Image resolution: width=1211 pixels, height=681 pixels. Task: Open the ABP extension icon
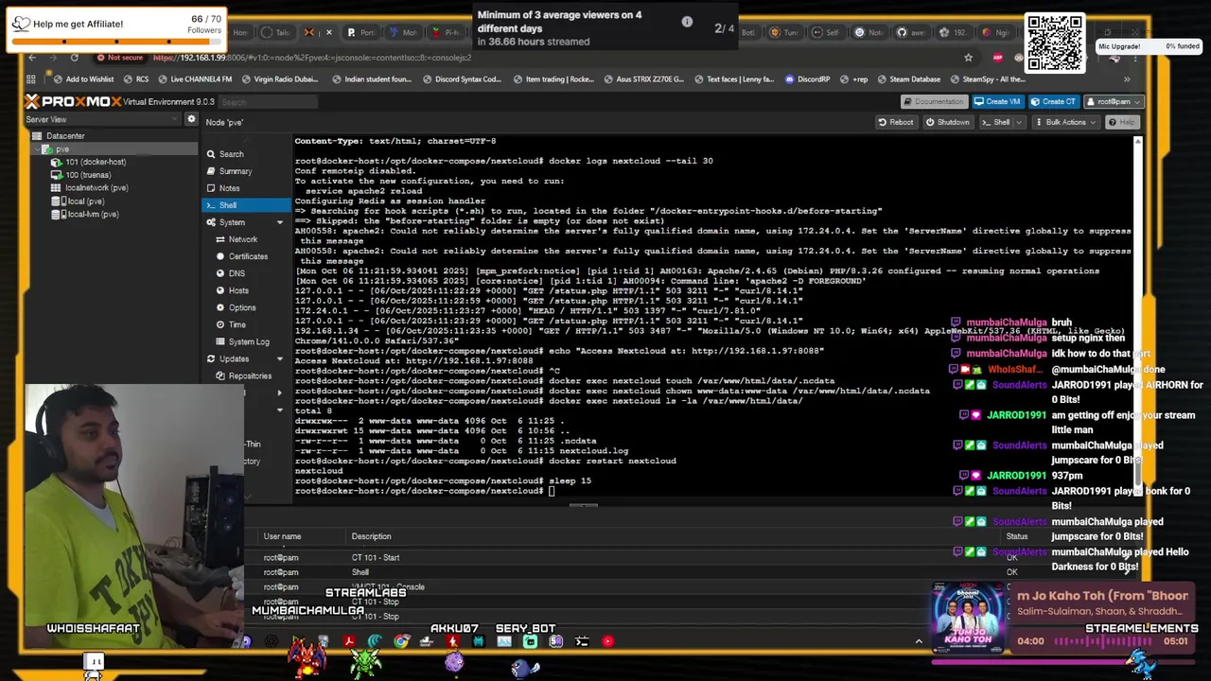[997, 58]
